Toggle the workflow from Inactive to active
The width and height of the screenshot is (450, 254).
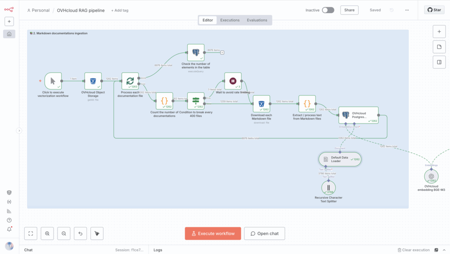click(328, 10)
